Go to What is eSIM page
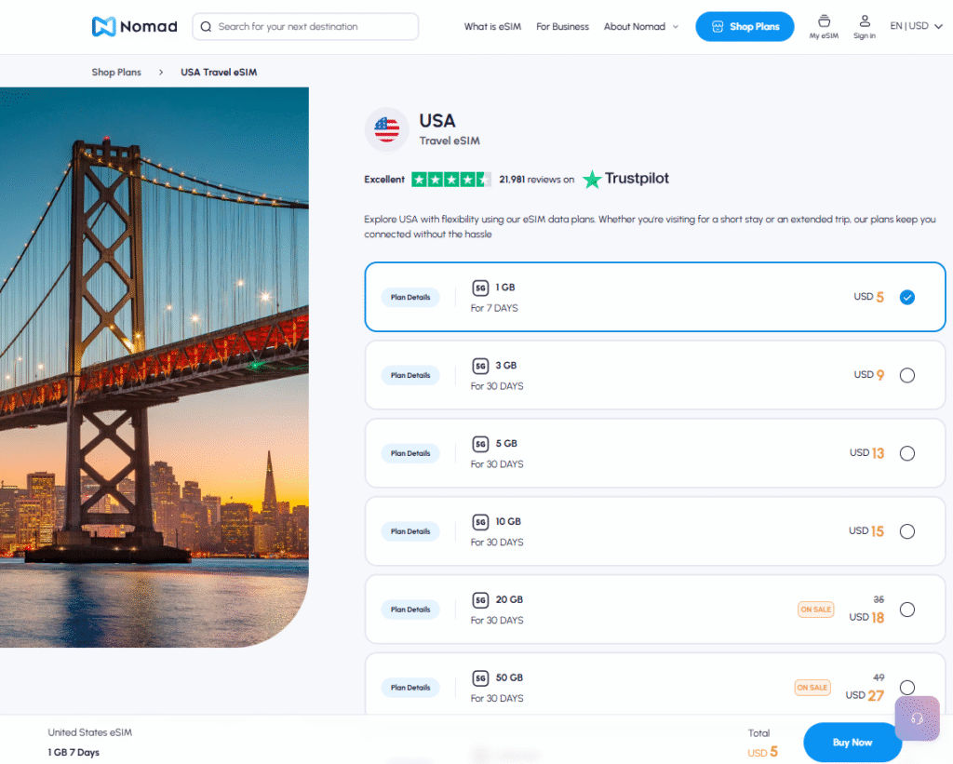This screenshot has width=953, height=764. pos(492,27)
